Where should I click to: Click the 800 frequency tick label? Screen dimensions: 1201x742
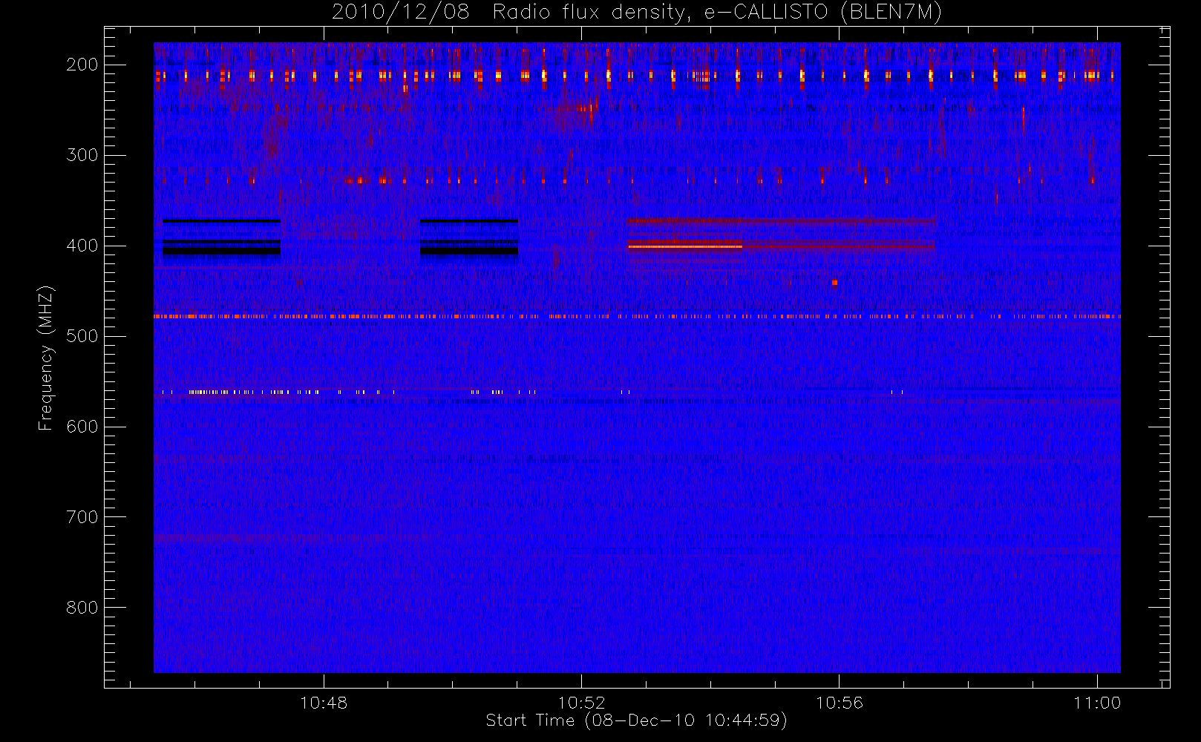[82, 608]
